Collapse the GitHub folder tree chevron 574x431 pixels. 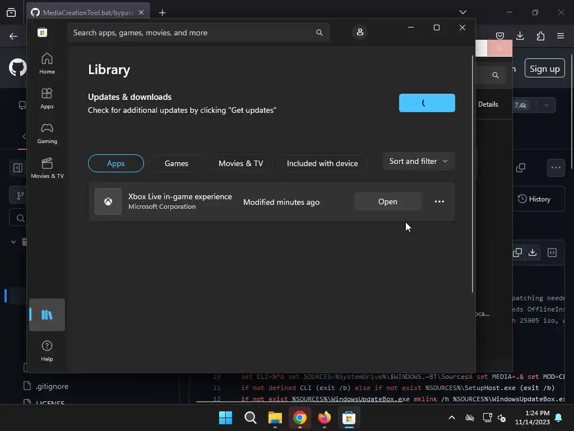(x=13, y=242)
